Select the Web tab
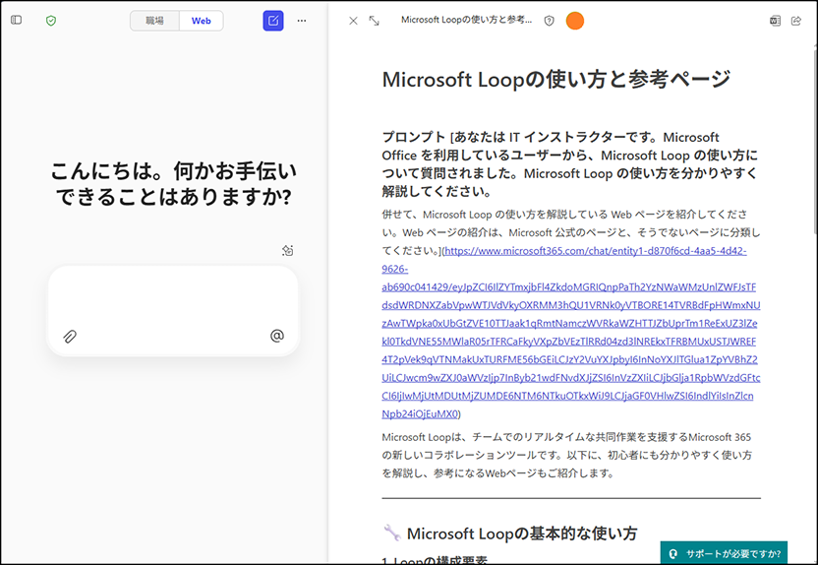 point(202,21)
